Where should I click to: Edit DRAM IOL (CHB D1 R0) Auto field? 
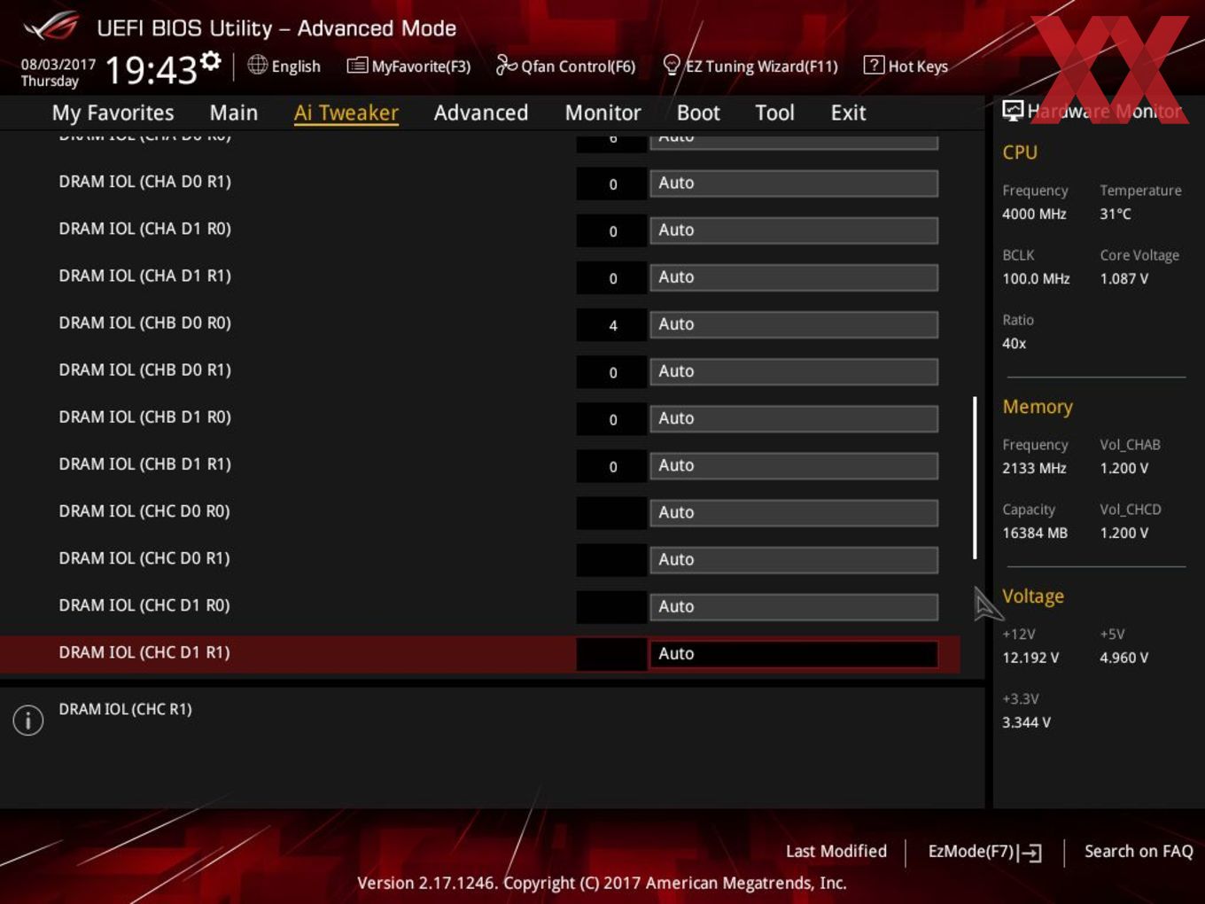[794, 418]
